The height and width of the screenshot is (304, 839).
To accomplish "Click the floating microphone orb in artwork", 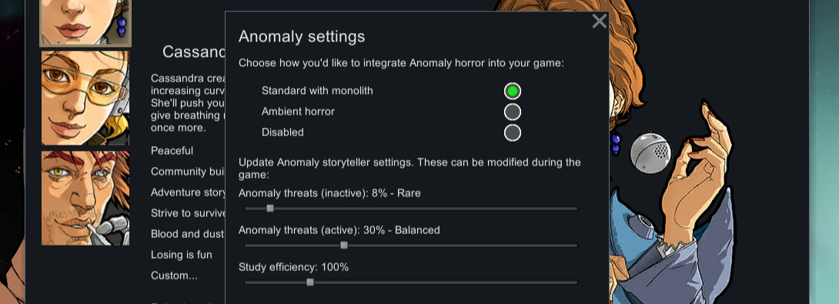I will pyautogui.click(x=650, y=152).
